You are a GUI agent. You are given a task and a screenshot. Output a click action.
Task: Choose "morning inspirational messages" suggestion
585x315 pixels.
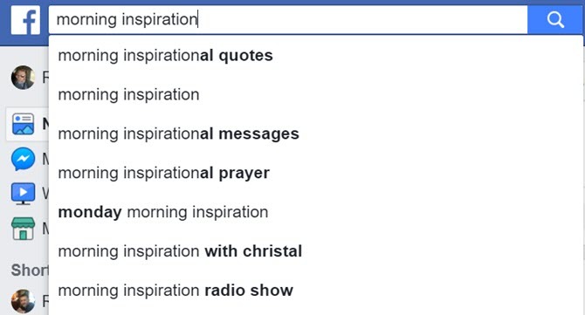tap(315, 134)
